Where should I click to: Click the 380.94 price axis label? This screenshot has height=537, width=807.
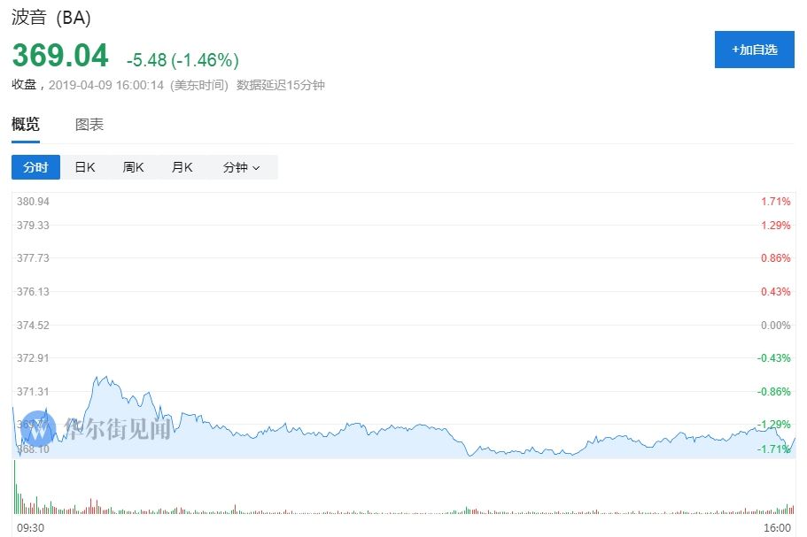pyautogui.click(x=33, y=202)
